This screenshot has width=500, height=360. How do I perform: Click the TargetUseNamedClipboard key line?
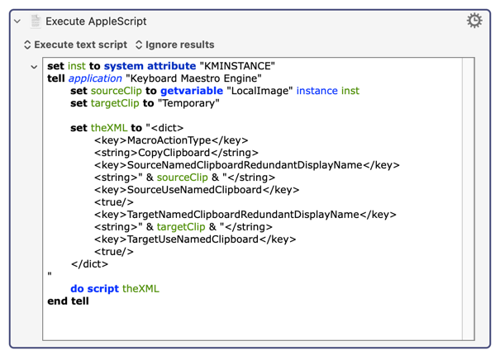pos(195,239)
